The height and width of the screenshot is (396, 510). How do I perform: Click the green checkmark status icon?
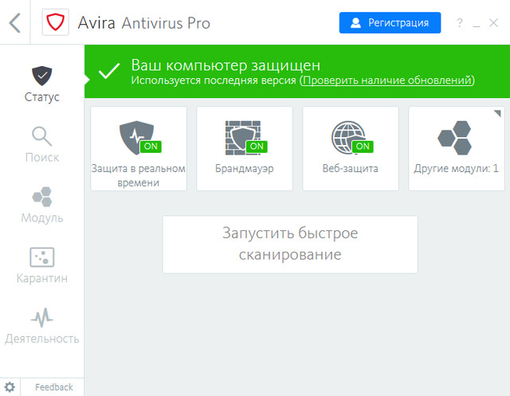coord(109,71)
